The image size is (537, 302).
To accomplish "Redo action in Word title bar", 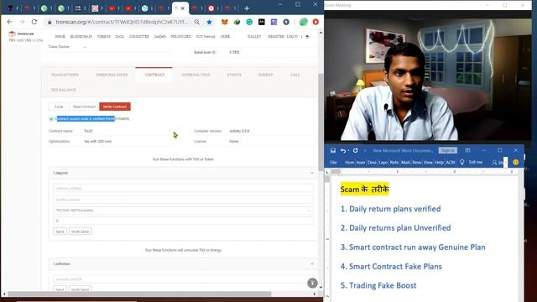I will point(356,150).
